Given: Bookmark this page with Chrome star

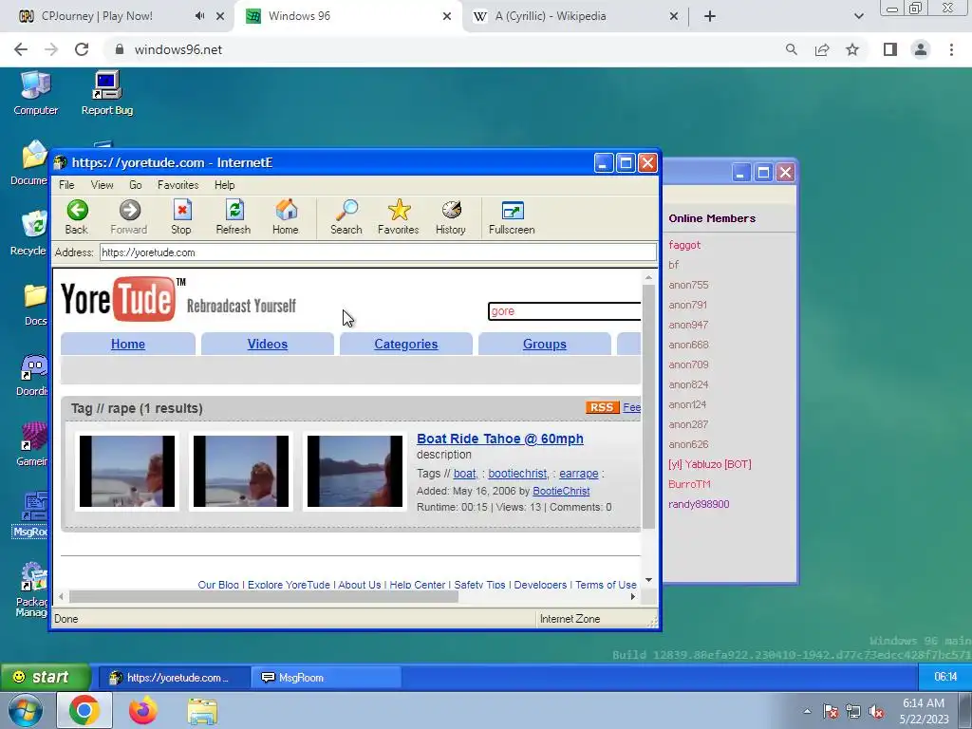Looking at the screenshot, I should pos(852,49).
